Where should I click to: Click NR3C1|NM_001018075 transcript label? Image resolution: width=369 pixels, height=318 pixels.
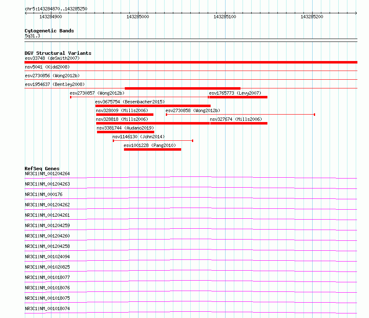(x=47, y=298)
